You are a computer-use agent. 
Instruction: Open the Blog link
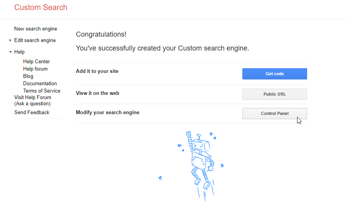[28, 76]
